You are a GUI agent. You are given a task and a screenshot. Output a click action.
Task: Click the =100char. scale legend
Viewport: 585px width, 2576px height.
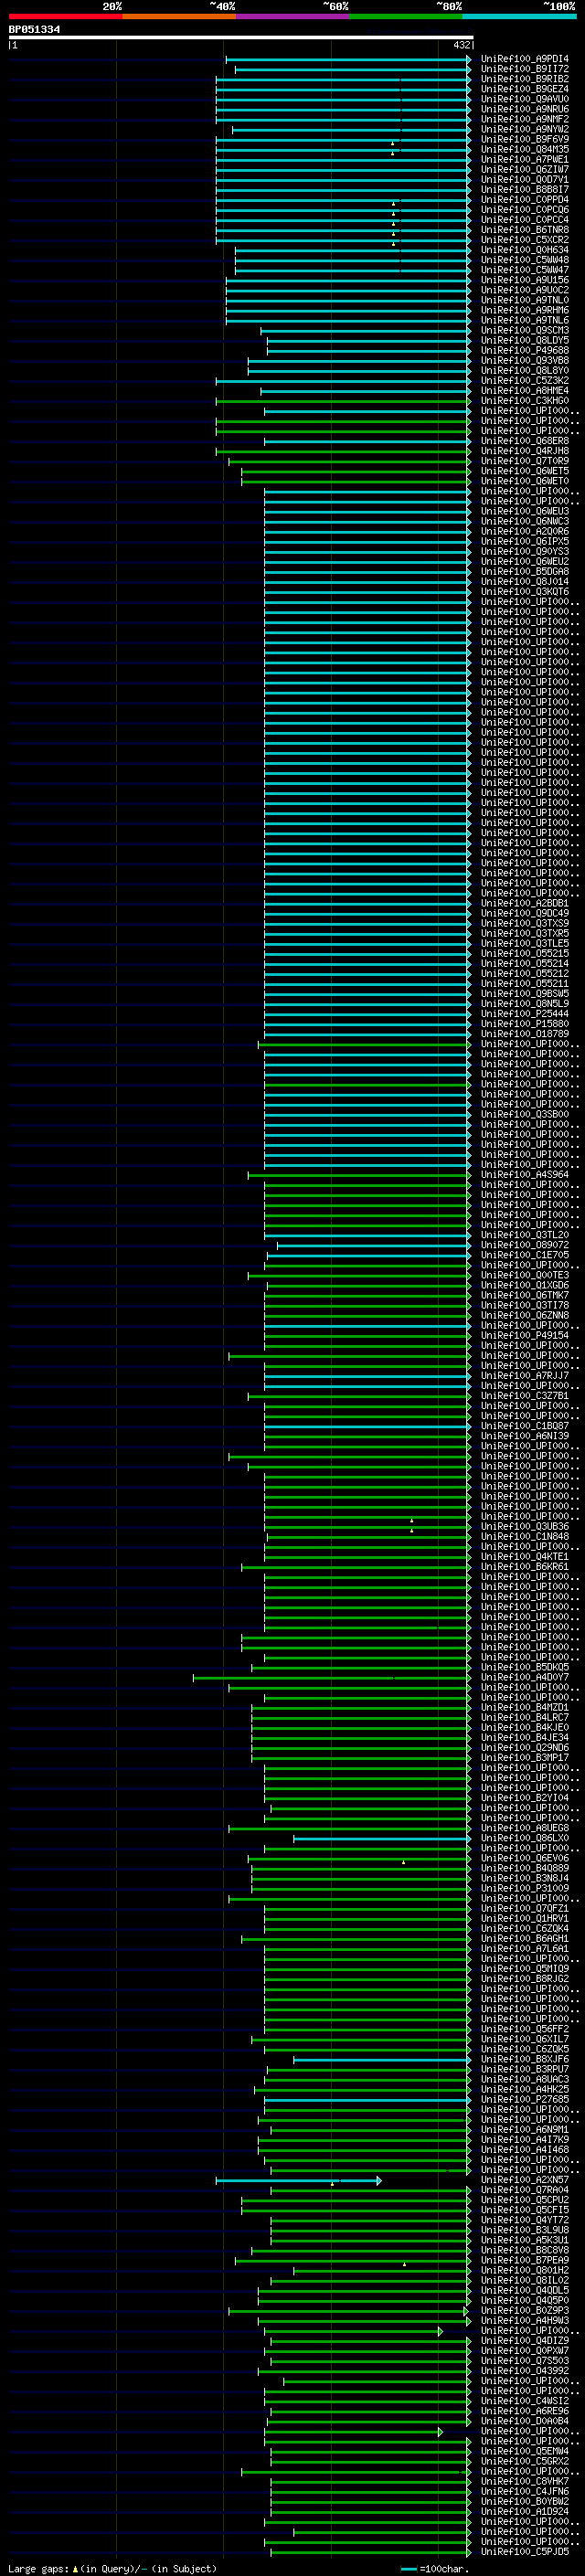pos(436,2569)
